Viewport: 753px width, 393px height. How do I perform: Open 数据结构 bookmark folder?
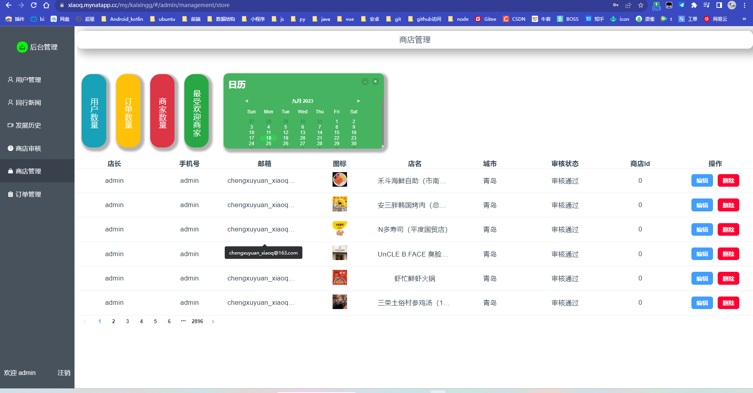pyautogui.click(x=221, y=19)
